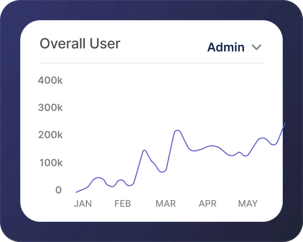Select JAN on the month axis
Image resolution: width=303 pixels, height=242 pixels.
(x=83, y=204)
